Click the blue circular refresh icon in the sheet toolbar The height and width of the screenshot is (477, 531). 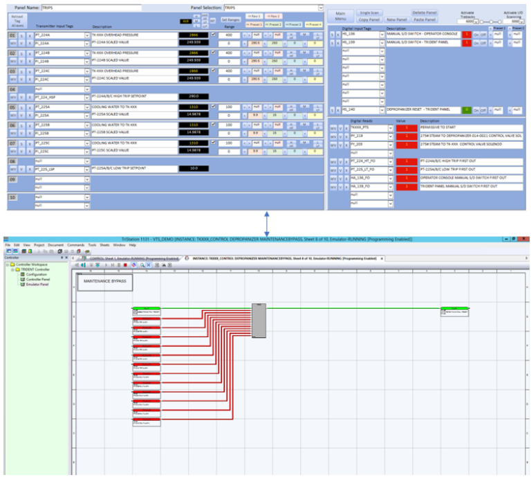pyautogui.click(x=133, y=265)
